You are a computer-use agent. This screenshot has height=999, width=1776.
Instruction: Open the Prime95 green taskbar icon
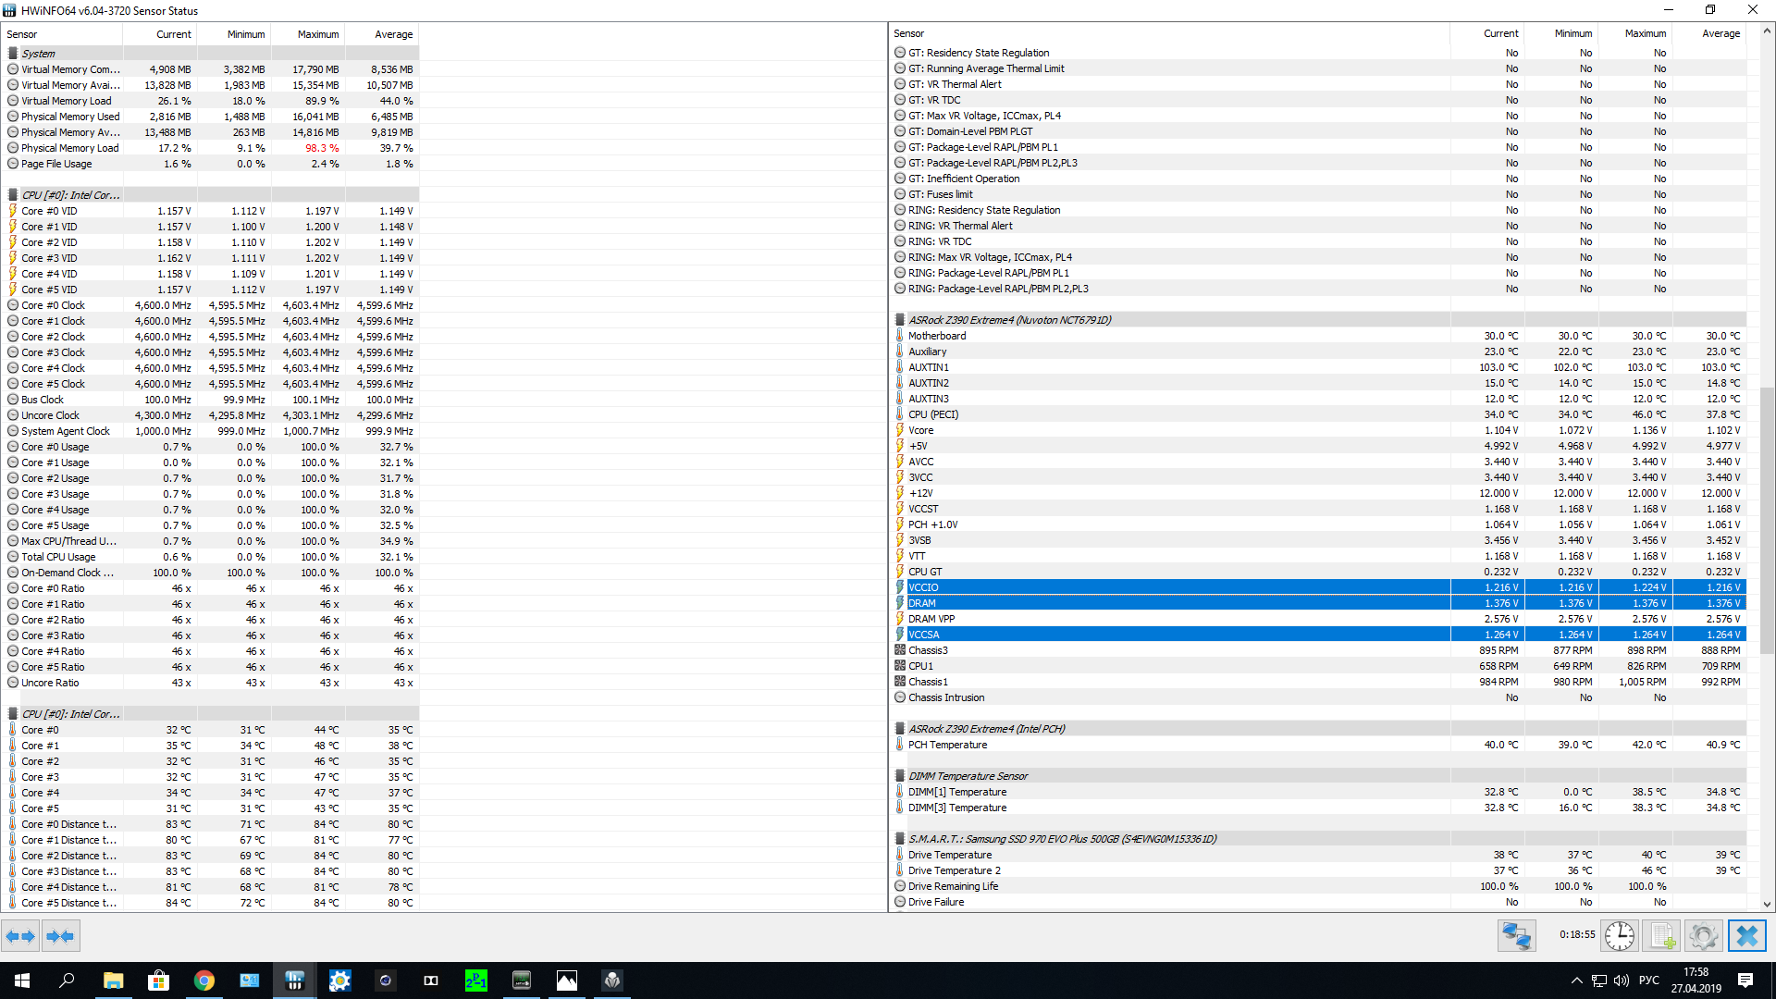coord(475,980)
